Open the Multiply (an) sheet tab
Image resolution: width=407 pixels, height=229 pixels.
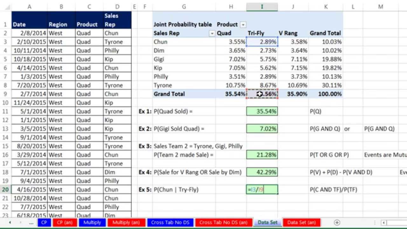point(126,222)
